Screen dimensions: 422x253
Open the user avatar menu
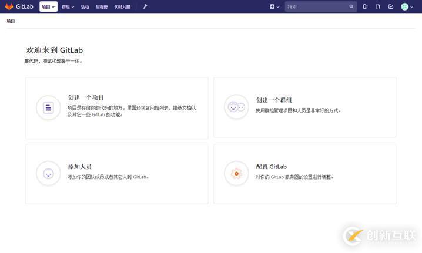pos(407,6)
